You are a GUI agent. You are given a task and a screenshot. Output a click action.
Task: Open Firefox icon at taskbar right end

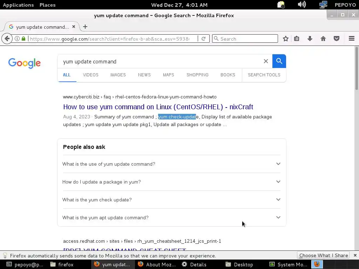tap(317, 264)
